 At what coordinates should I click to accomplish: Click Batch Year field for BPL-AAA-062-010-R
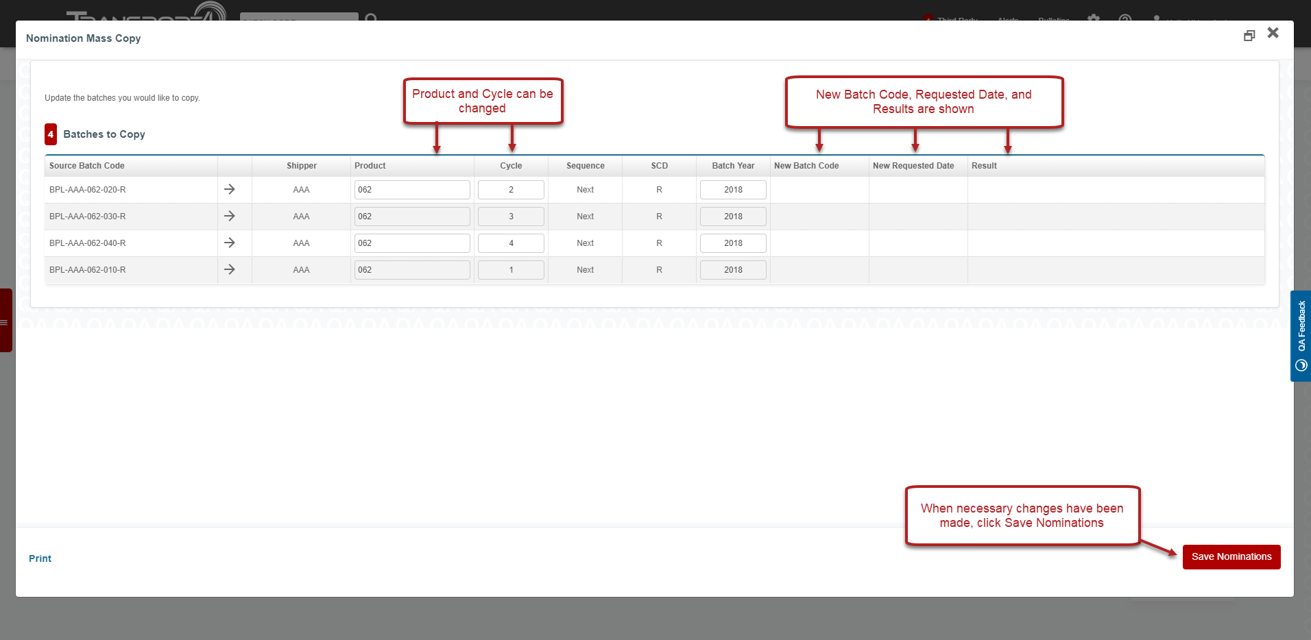[733, 270]
